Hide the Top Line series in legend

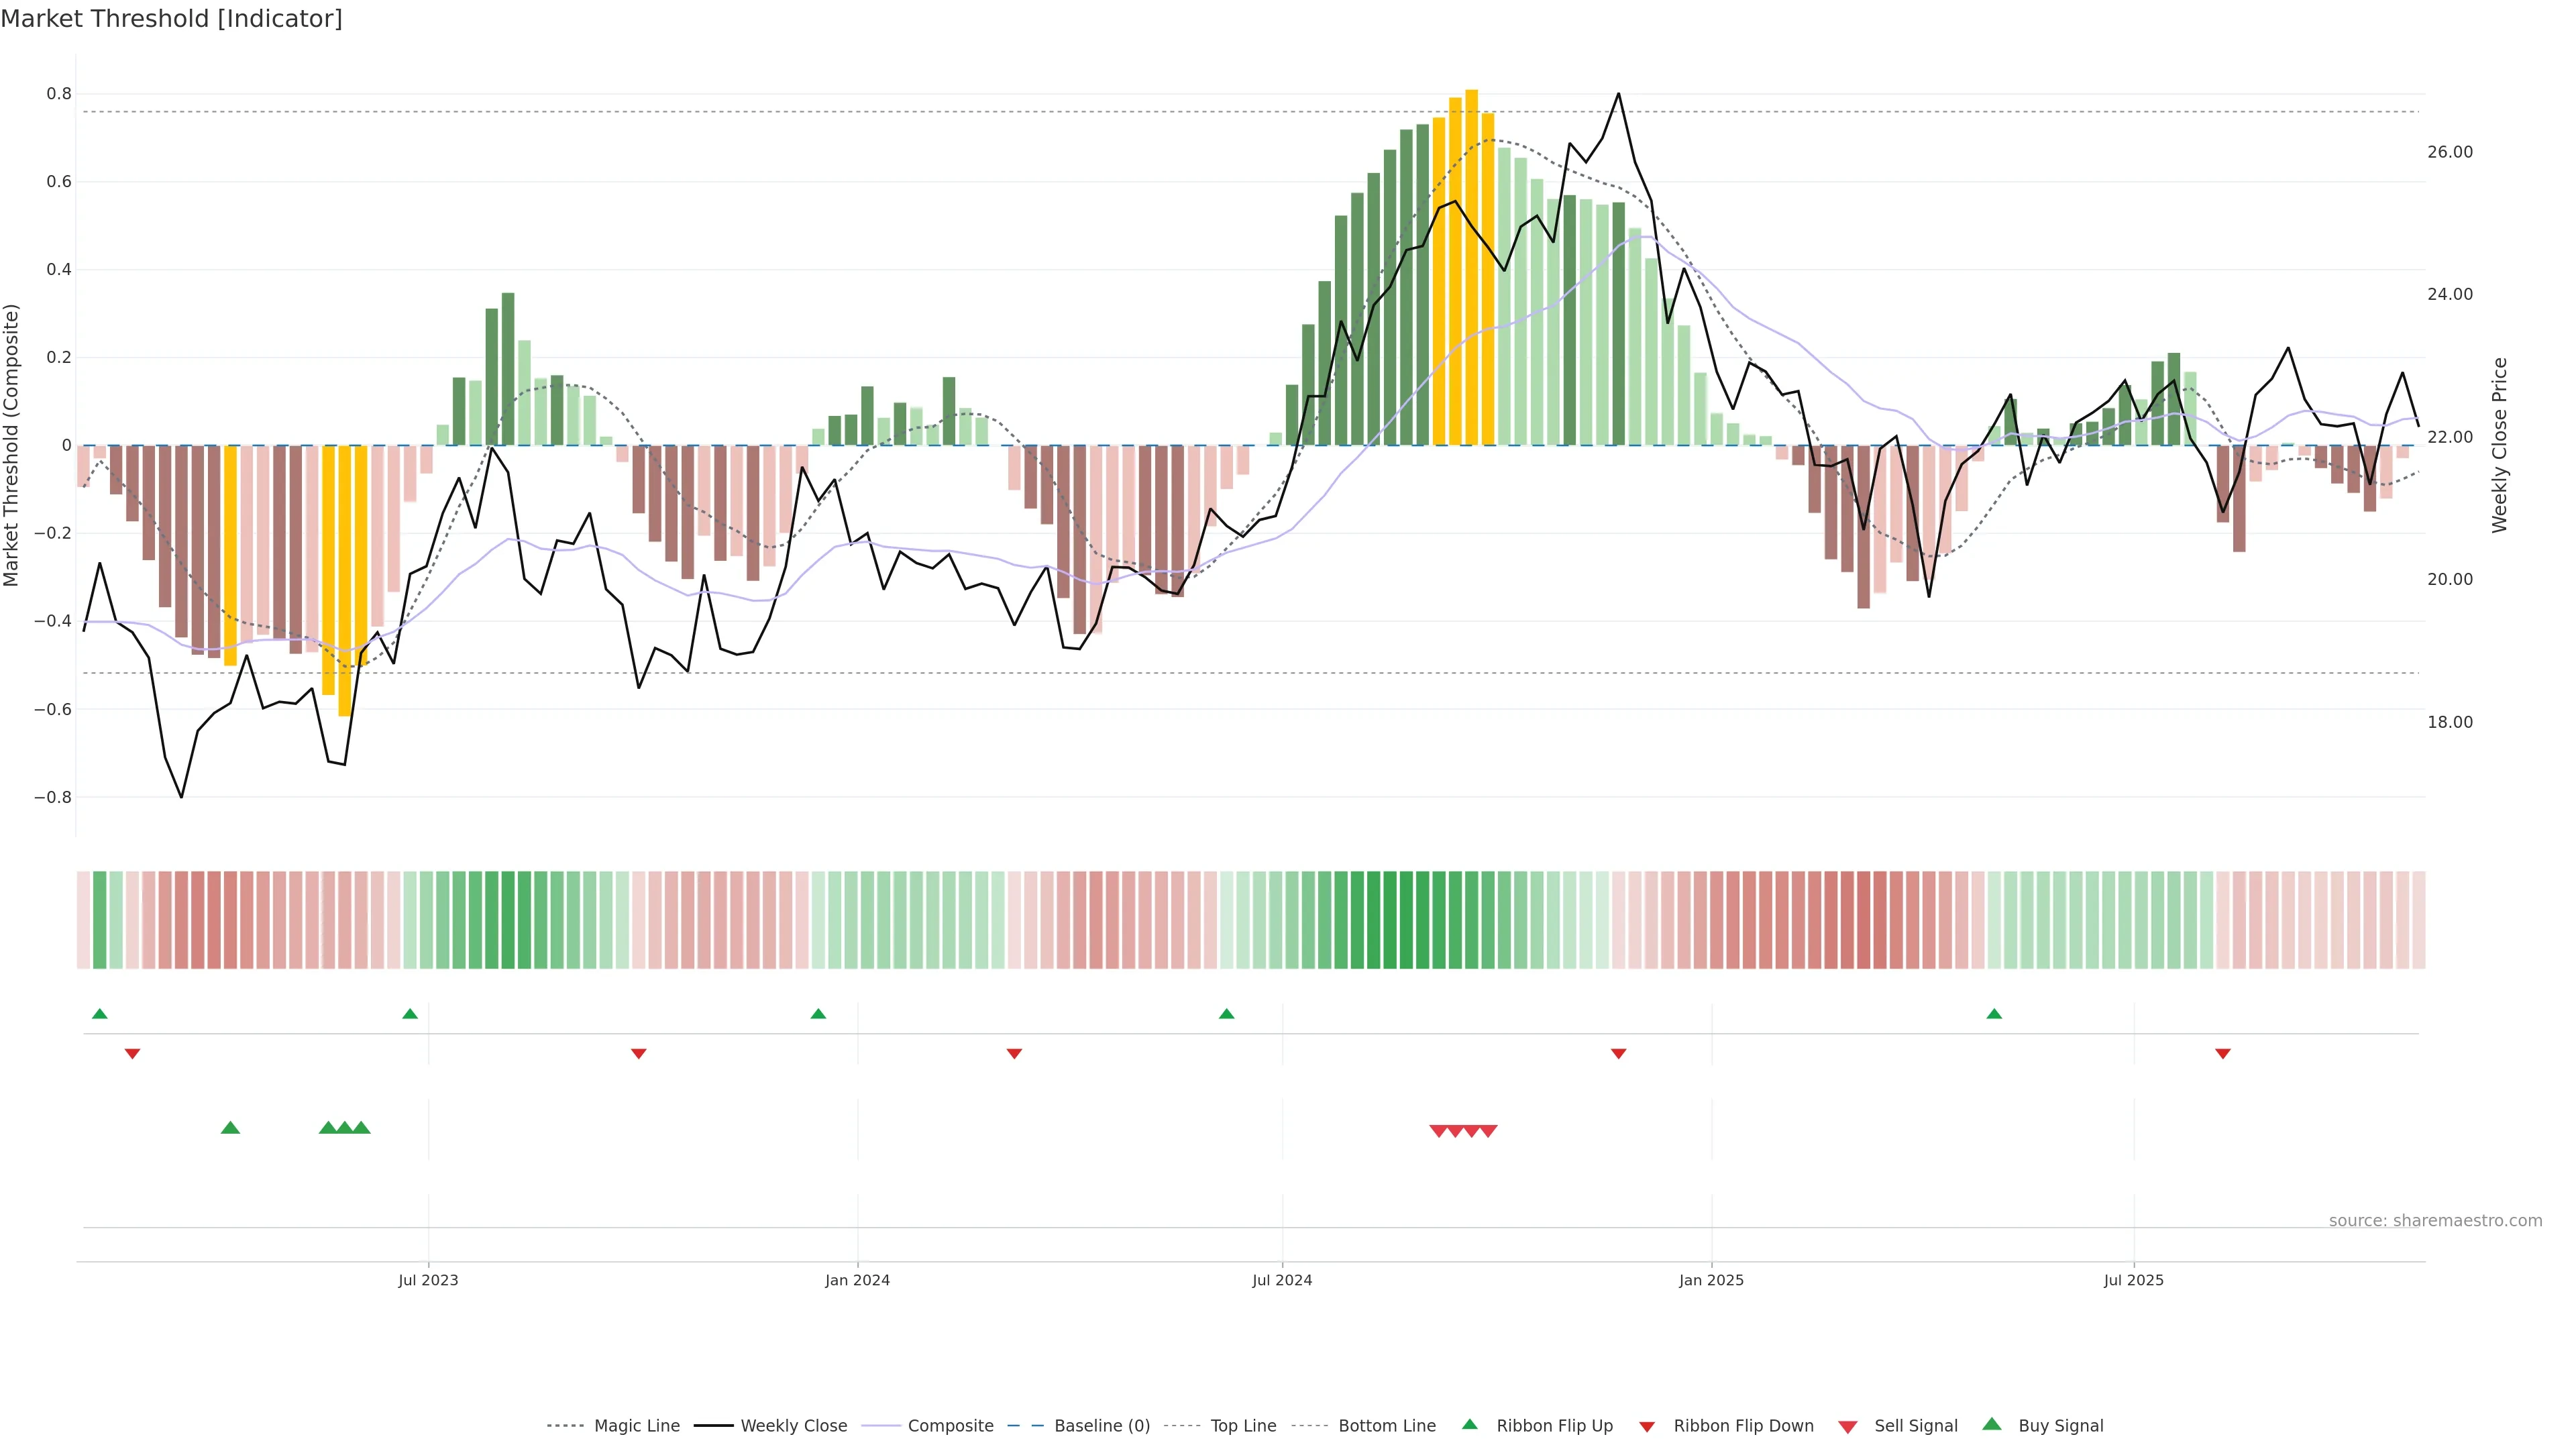pyautogui.click(x=1243, y=1426)
